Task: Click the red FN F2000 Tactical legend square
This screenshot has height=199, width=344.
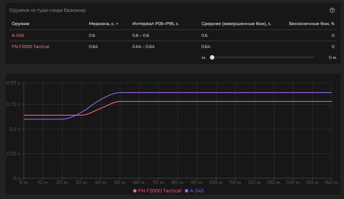Action: 135,191
